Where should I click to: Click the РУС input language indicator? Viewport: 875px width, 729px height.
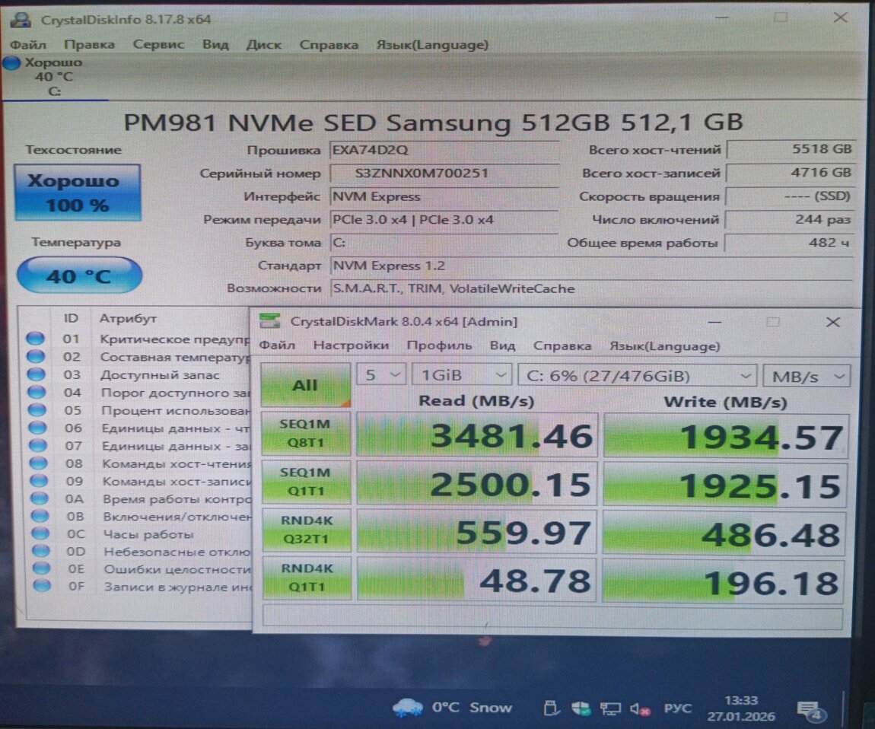point(677,708)
